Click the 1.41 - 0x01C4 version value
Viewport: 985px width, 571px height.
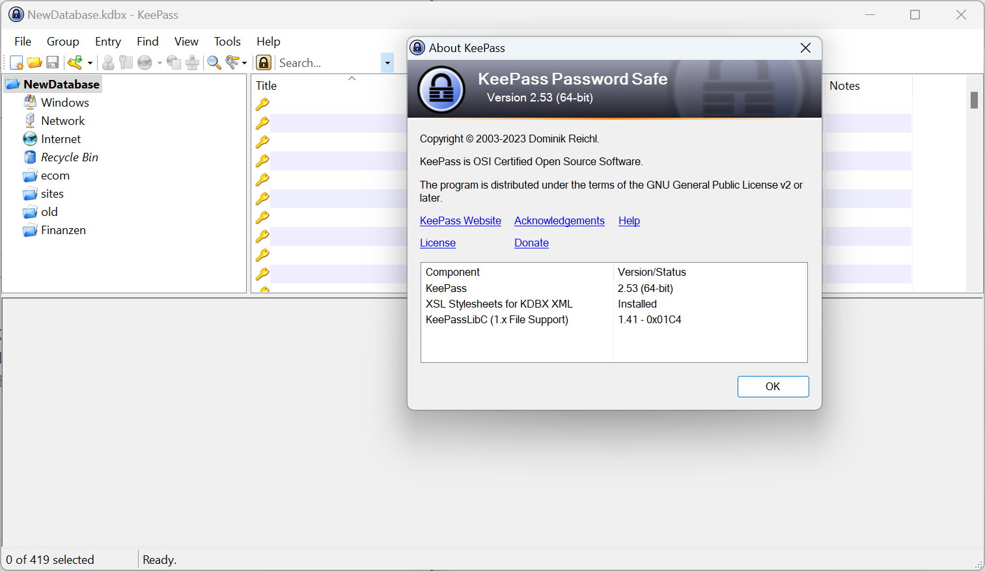coord(649,319)
